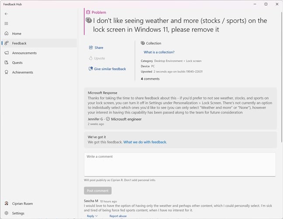The height and width of the screenshot is (219, 283).
Task: Click the '10 hours ago' timestamp
Action: 108,201
